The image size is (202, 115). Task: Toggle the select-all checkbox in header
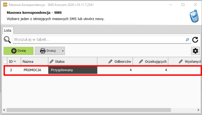(5, 61)
